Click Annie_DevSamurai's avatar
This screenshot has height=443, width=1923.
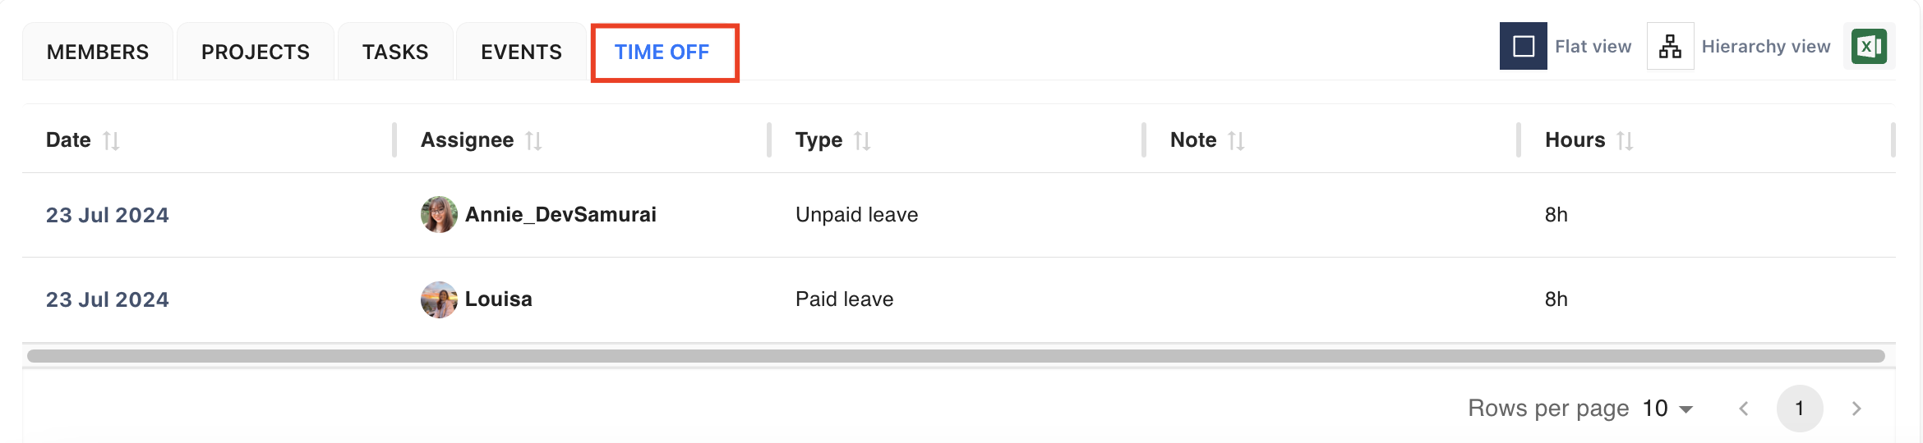(x=439, y=215)
